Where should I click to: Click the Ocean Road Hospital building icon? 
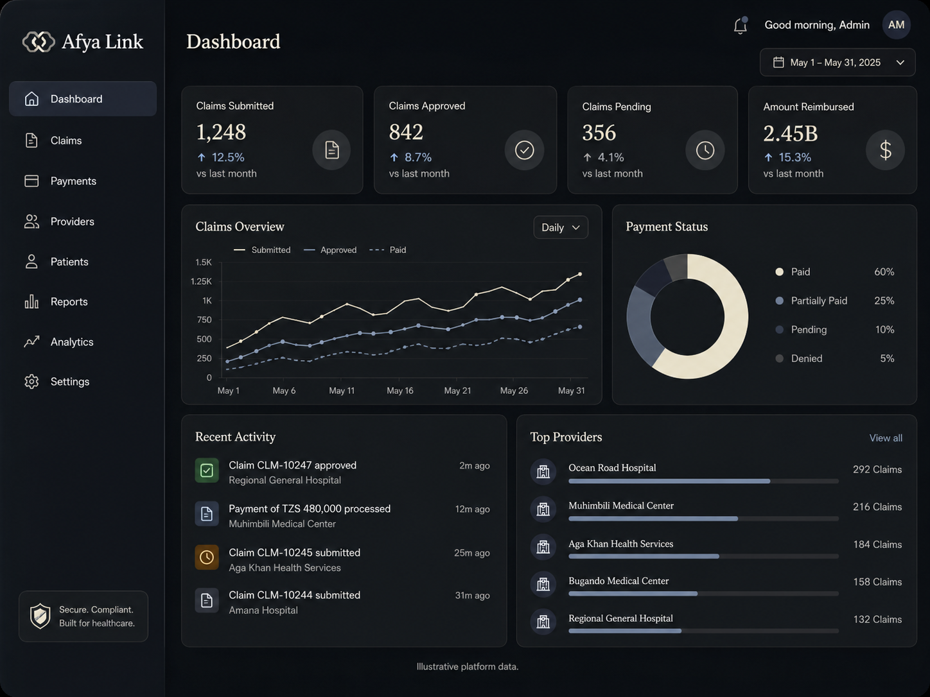(543, 472)
